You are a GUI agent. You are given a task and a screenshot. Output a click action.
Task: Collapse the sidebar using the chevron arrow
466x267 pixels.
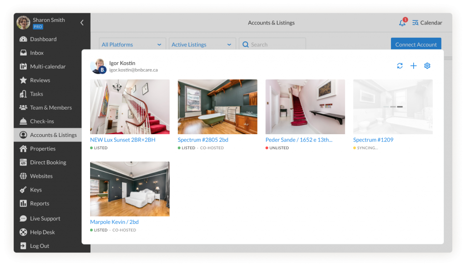coord(81,21)
